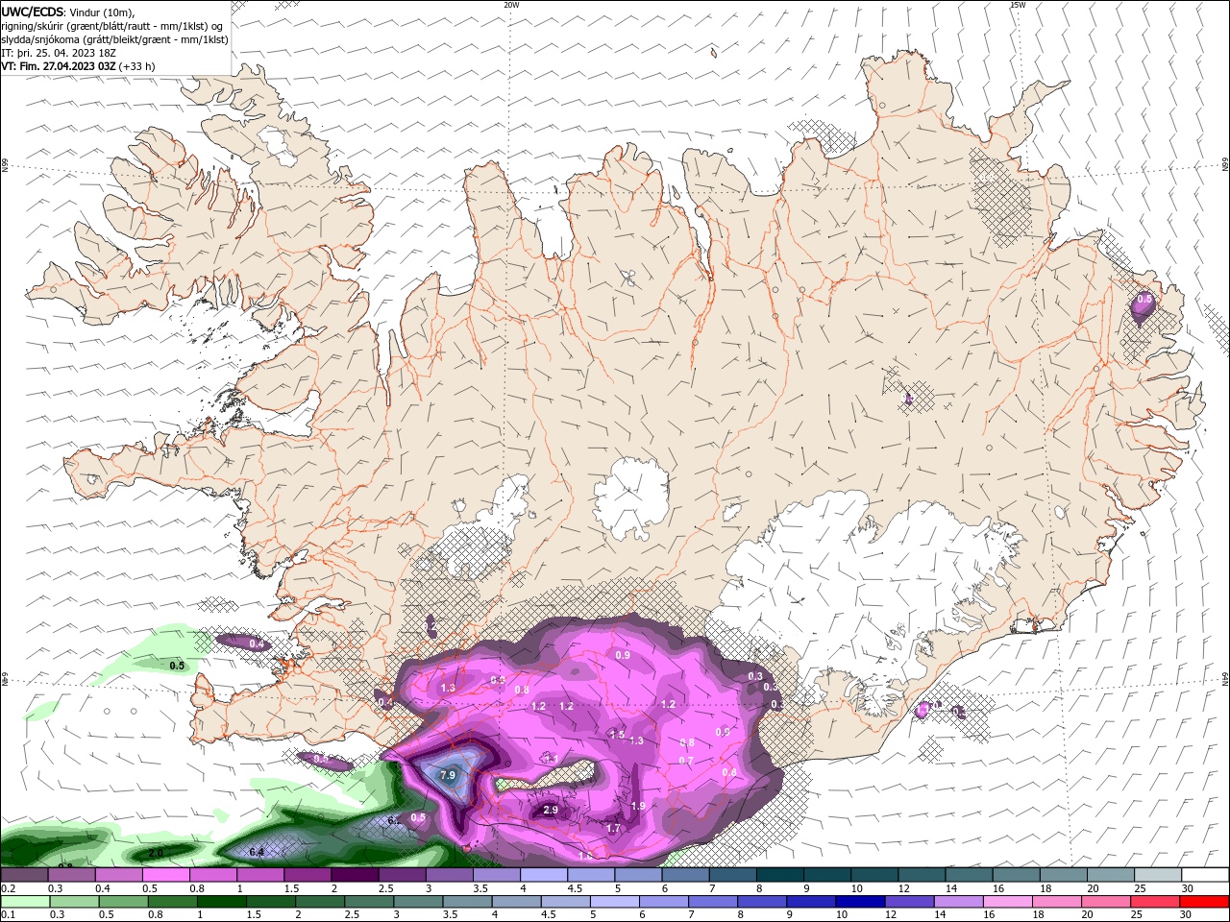1230x922 pixels.
Task: Click the 0.7 value in the pink area
Action: coord(686,761)
